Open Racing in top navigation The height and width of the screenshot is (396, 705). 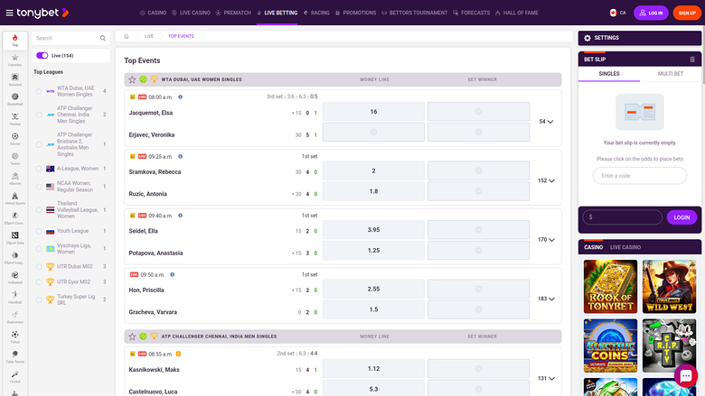point(316,13)
